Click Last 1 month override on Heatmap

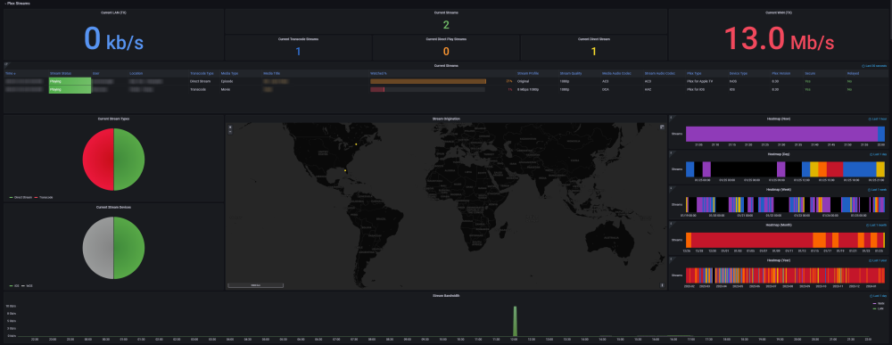877,225
